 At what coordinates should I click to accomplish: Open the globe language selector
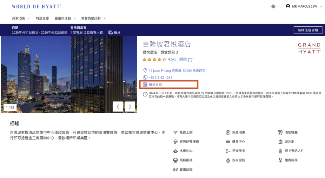coord(273,6)
